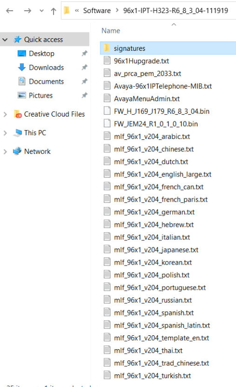Select mlf_96x1_v204_chinese.txt
Viewport: 236px width, 387px height.
pyautogui.click(x=154, y=149)
